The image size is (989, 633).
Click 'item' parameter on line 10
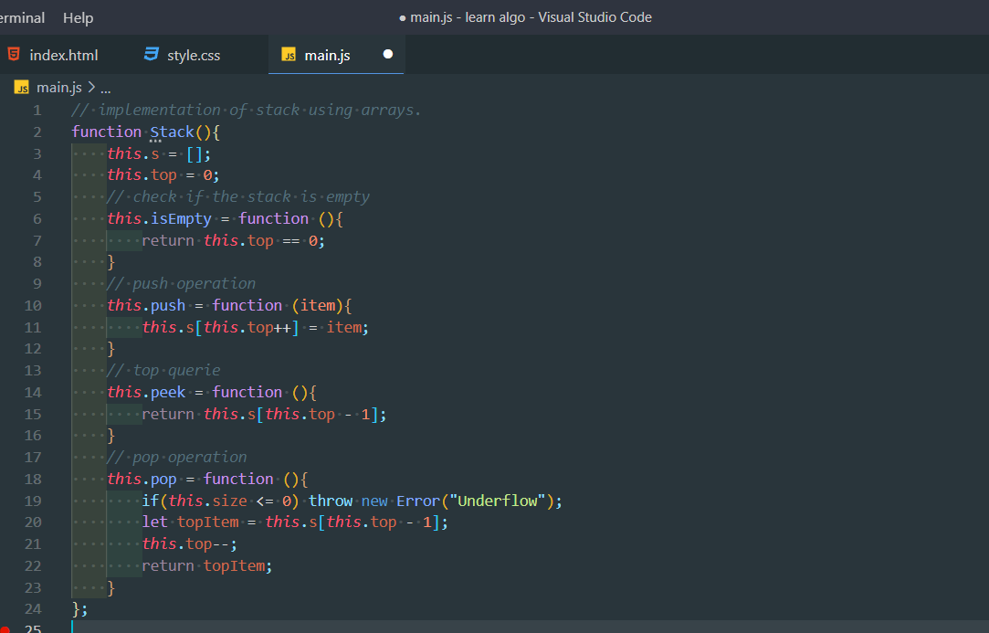point(317,305)
